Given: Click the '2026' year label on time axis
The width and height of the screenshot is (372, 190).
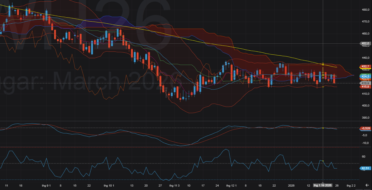Looking at the screenshot, I should coord(292,185).
